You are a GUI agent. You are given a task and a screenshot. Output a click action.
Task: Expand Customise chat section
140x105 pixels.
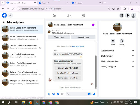coord(117,51)
